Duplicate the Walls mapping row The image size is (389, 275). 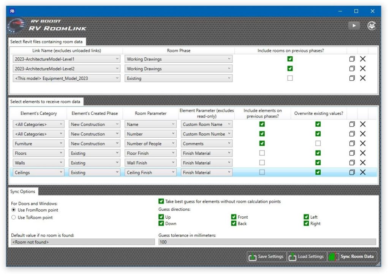[352, 163]
